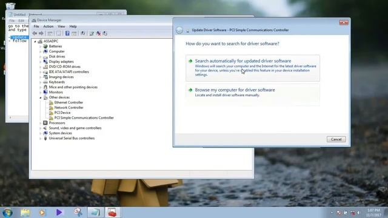Show hidden tray icons arrow

click(332, 213)
